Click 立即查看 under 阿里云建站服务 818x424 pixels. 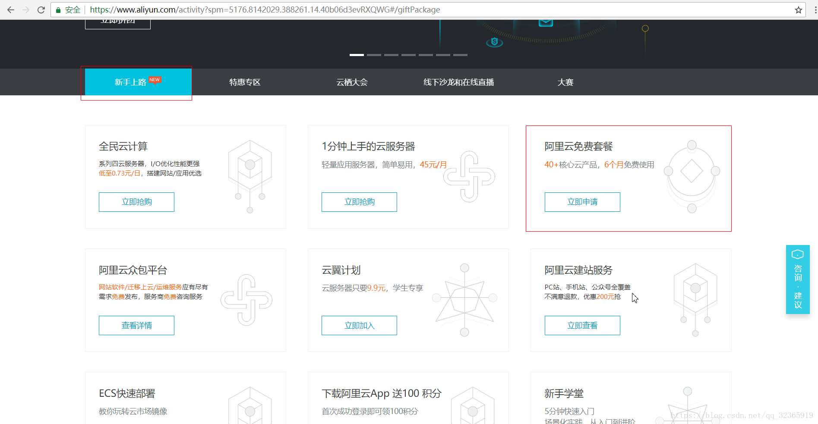582,325
